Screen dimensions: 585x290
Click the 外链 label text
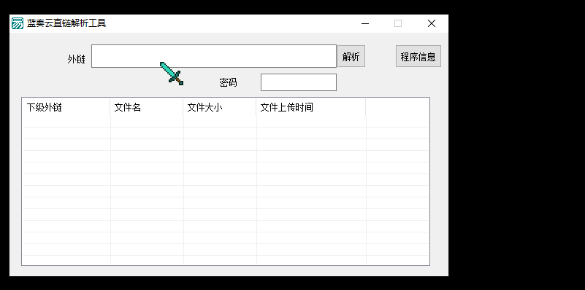click(x=77, y=59)
